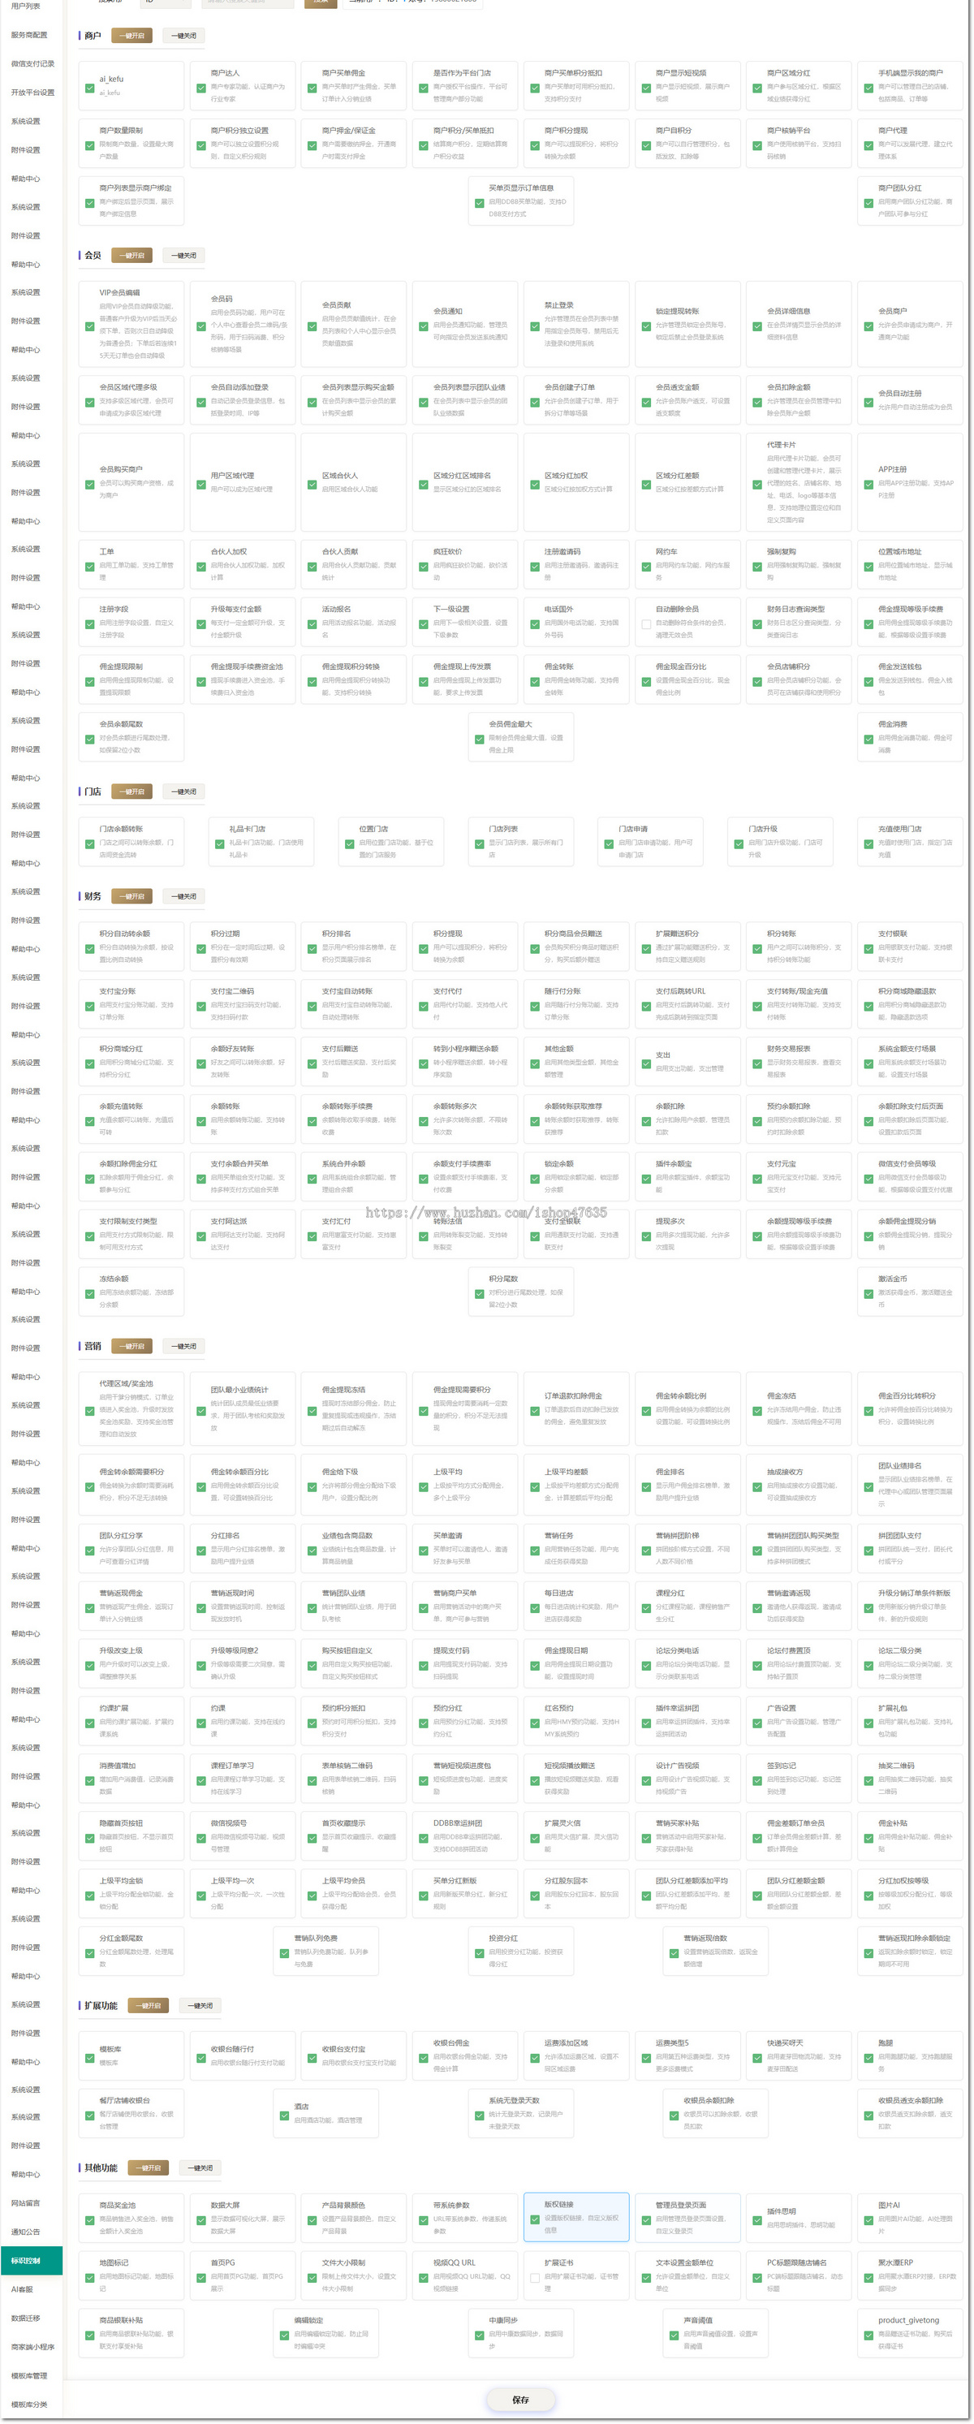The width and height of the screenshot is (974, 2424).
Task: Click 一键关闭 in the 扩展功能 section
Action: pos(200,2006)
